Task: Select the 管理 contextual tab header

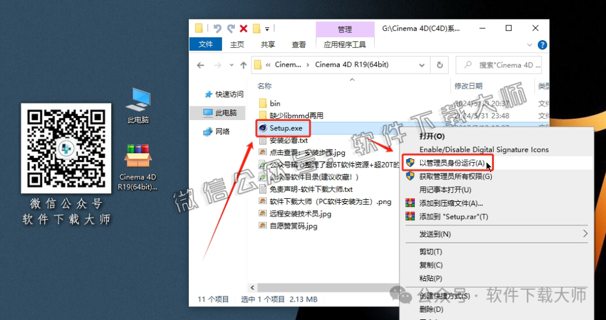Action: [x=345, y=30]
